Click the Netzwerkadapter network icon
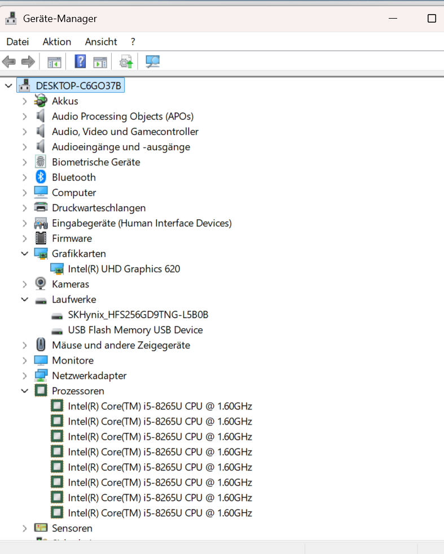 tap(41, 376)
